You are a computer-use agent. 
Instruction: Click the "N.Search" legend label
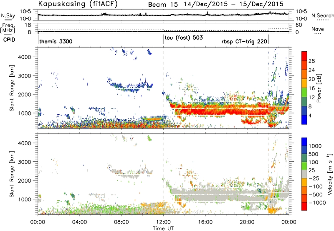point(322,15)
